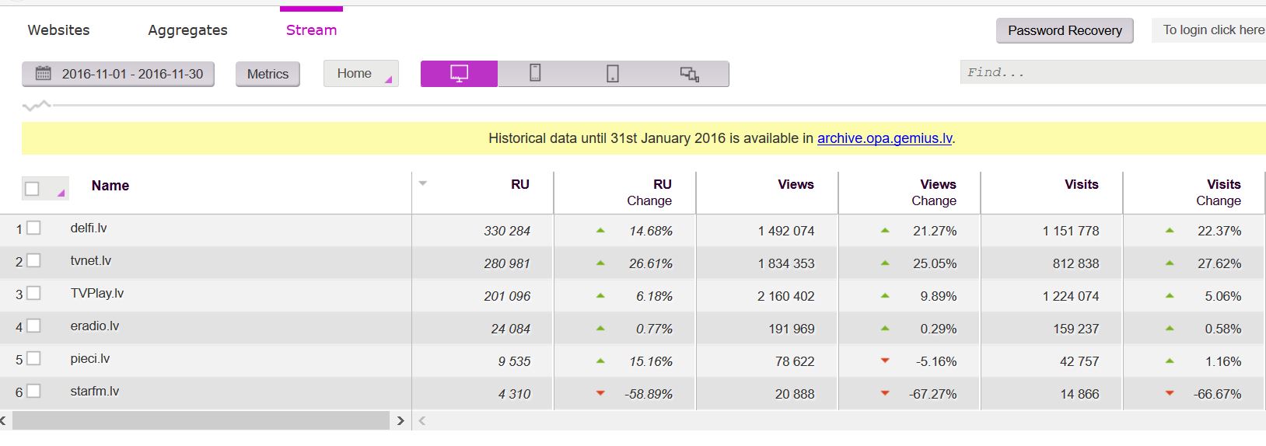Open the RU column sort arrow
The width and height of the screenshot is (1266, 446).
pyautogui.click(x=423, y=183)
